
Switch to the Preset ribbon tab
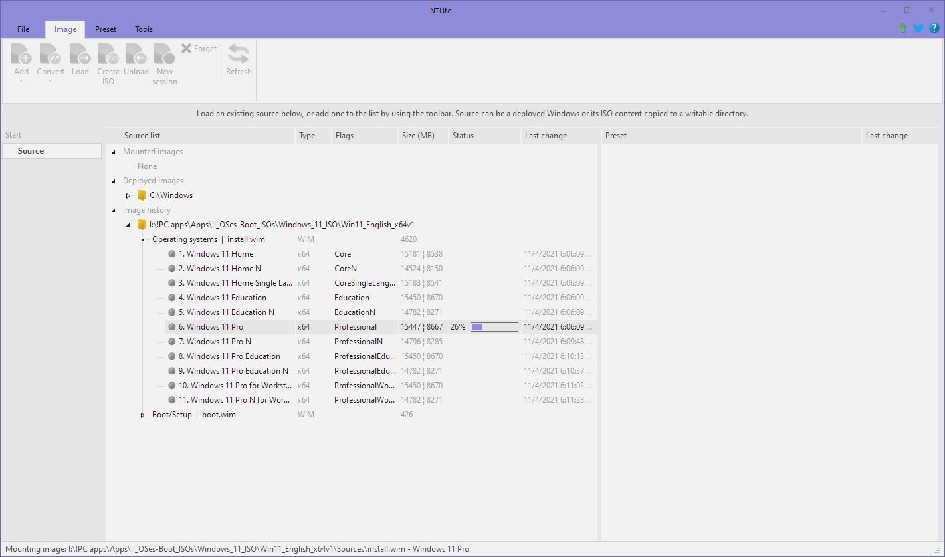click(x=106, y=29)
